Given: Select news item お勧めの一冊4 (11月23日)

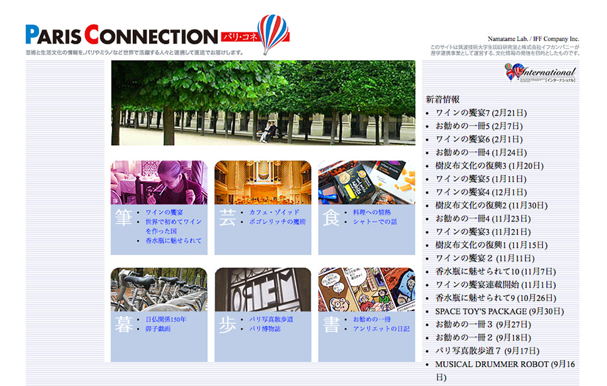Looking at the screenshot, I should tap(483, 219).
